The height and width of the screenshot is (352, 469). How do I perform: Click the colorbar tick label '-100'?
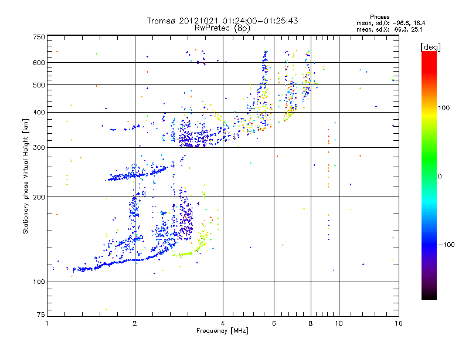(x=447, y=245)
